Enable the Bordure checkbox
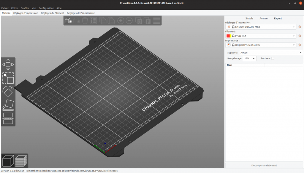 tap(272, 59)
